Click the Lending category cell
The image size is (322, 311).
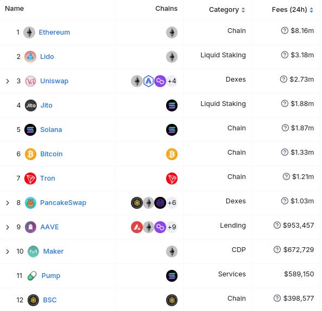(x=233, y=226)
